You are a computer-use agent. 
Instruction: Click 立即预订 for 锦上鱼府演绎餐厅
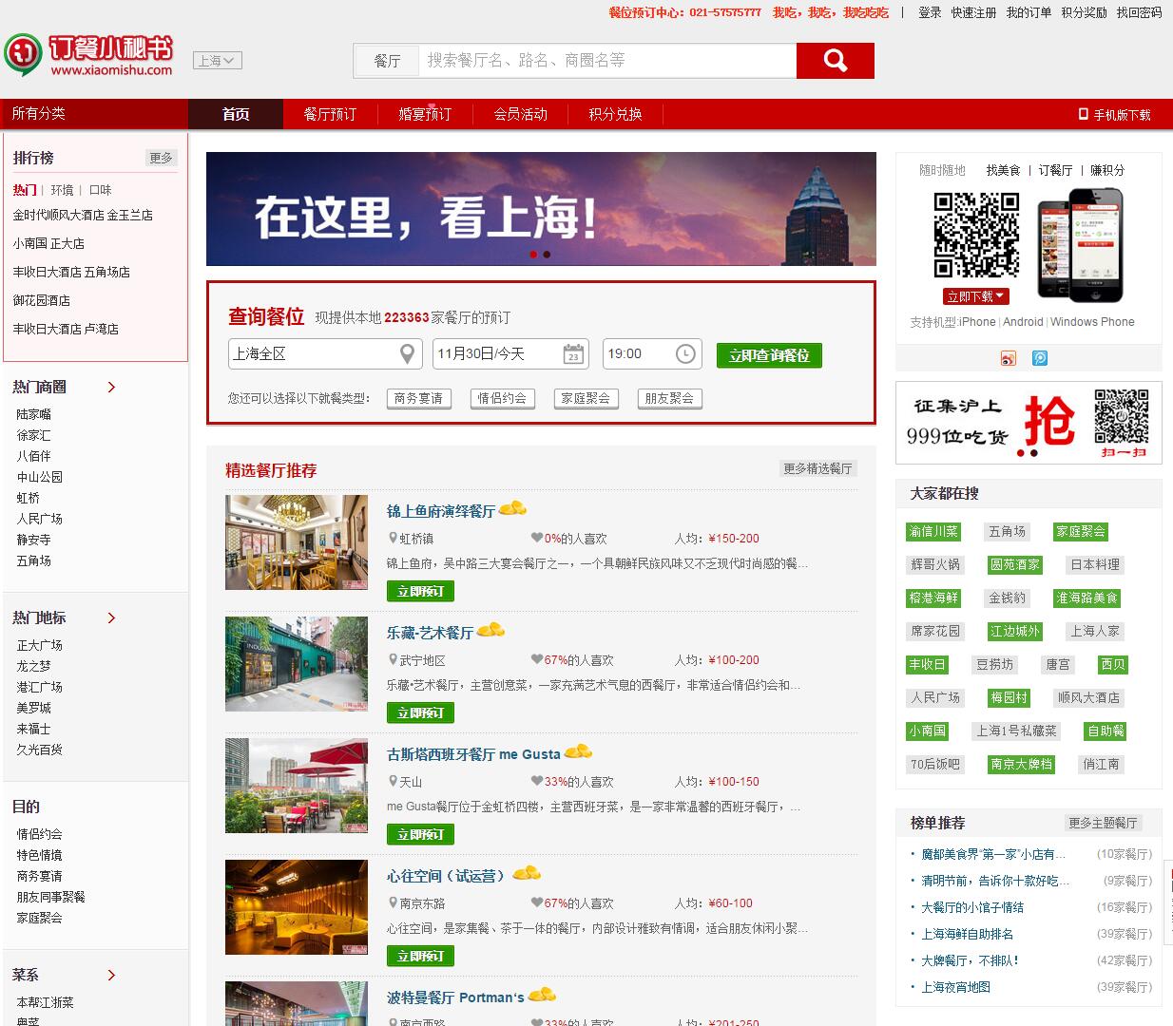(420, 591)
